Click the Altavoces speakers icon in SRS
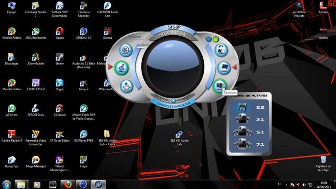The width and height of the screenshot is (336, 189). point(219,86)
